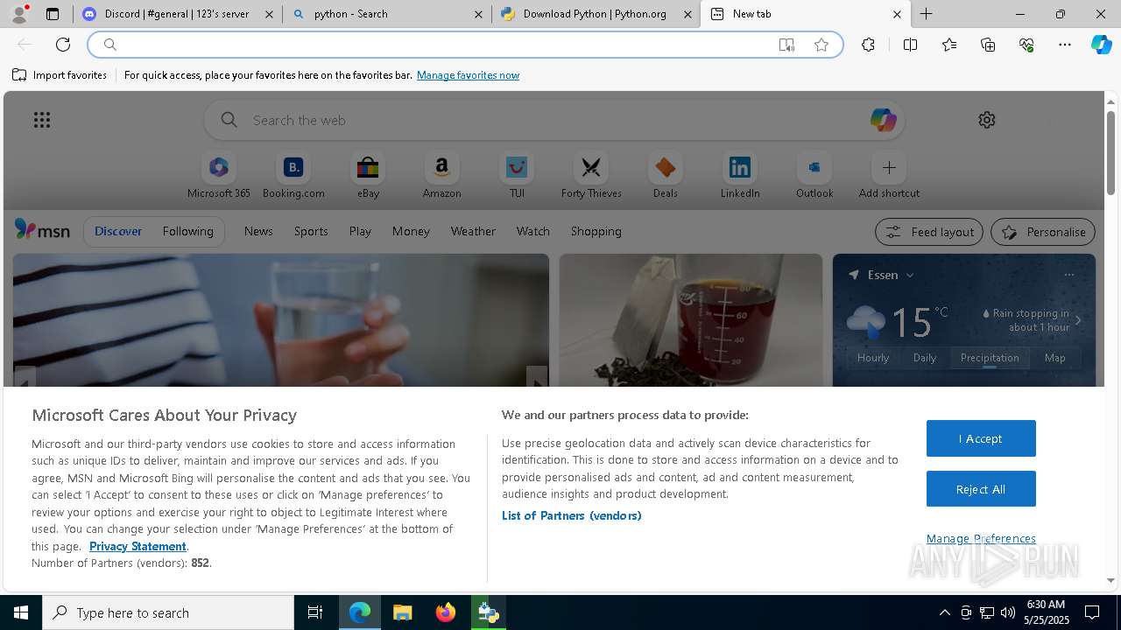Image resolution: width=1121 pixels, height=630 pixels.
Task: Open Firefox from the taskbar
Action: click(x=446, y=612)
